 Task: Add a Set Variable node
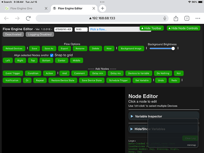point(142,80)
